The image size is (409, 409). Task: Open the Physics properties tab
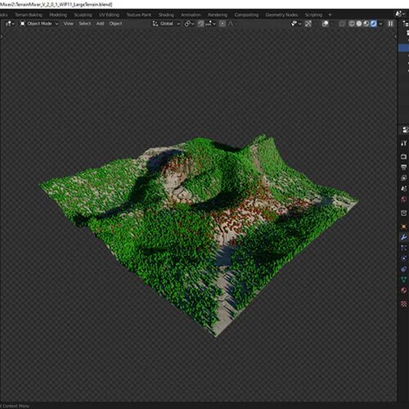coord(404,258)
